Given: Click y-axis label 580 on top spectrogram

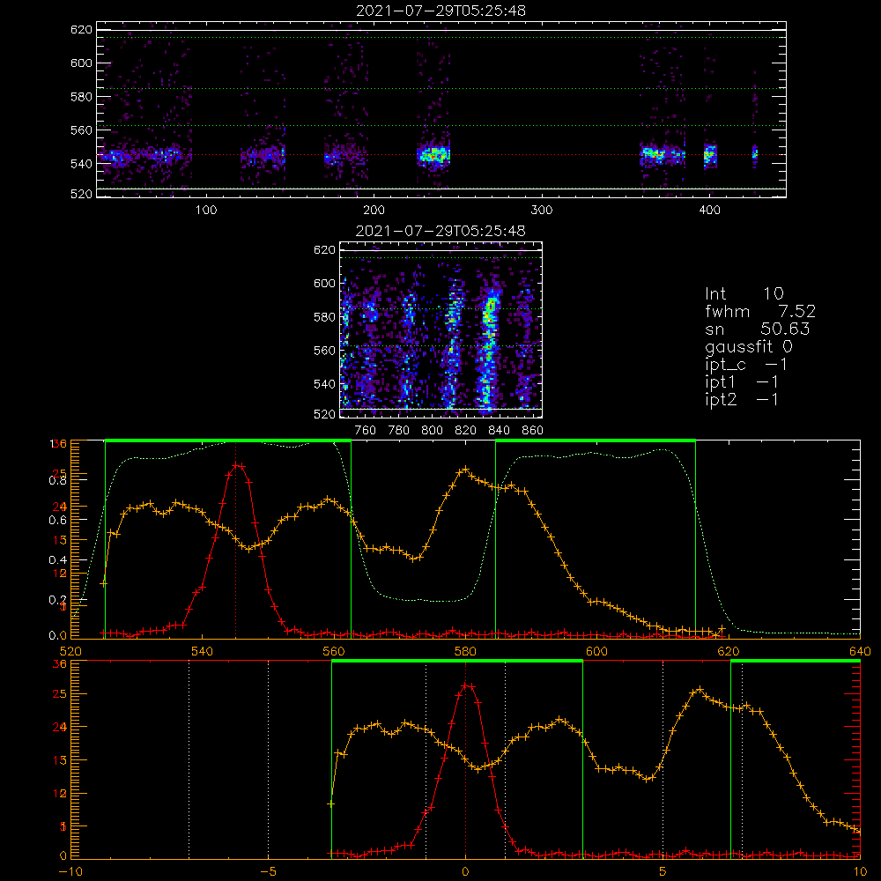Looking at the screenshot, I should [x=81, y=97].
